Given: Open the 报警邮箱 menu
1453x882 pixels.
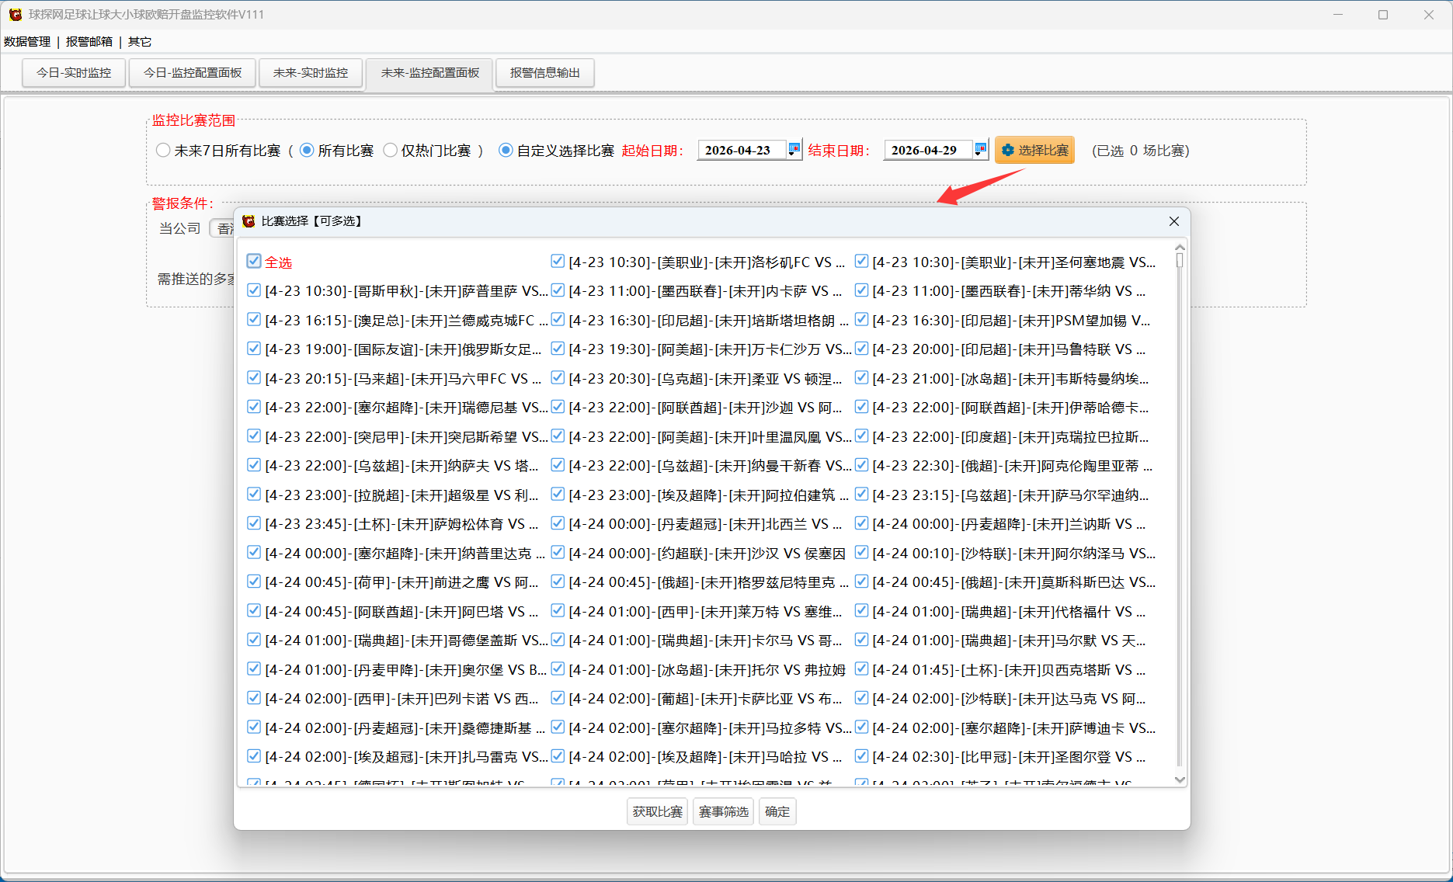Looking at the screenshot, I should pyautogui.click(x=89, y=42).
